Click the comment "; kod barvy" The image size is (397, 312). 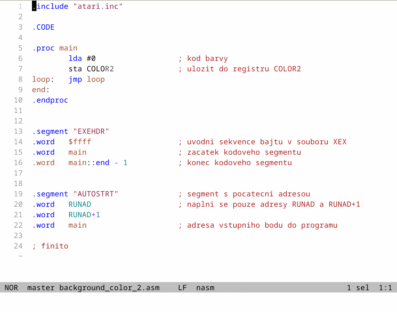(x=203, y=58)
